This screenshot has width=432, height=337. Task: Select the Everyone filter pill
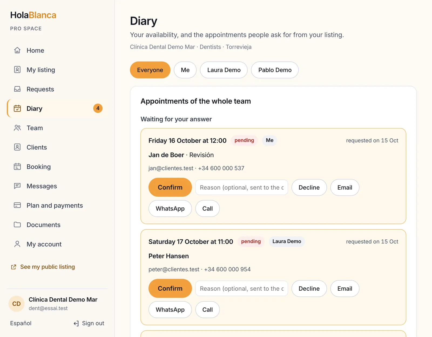pos(150,70)
